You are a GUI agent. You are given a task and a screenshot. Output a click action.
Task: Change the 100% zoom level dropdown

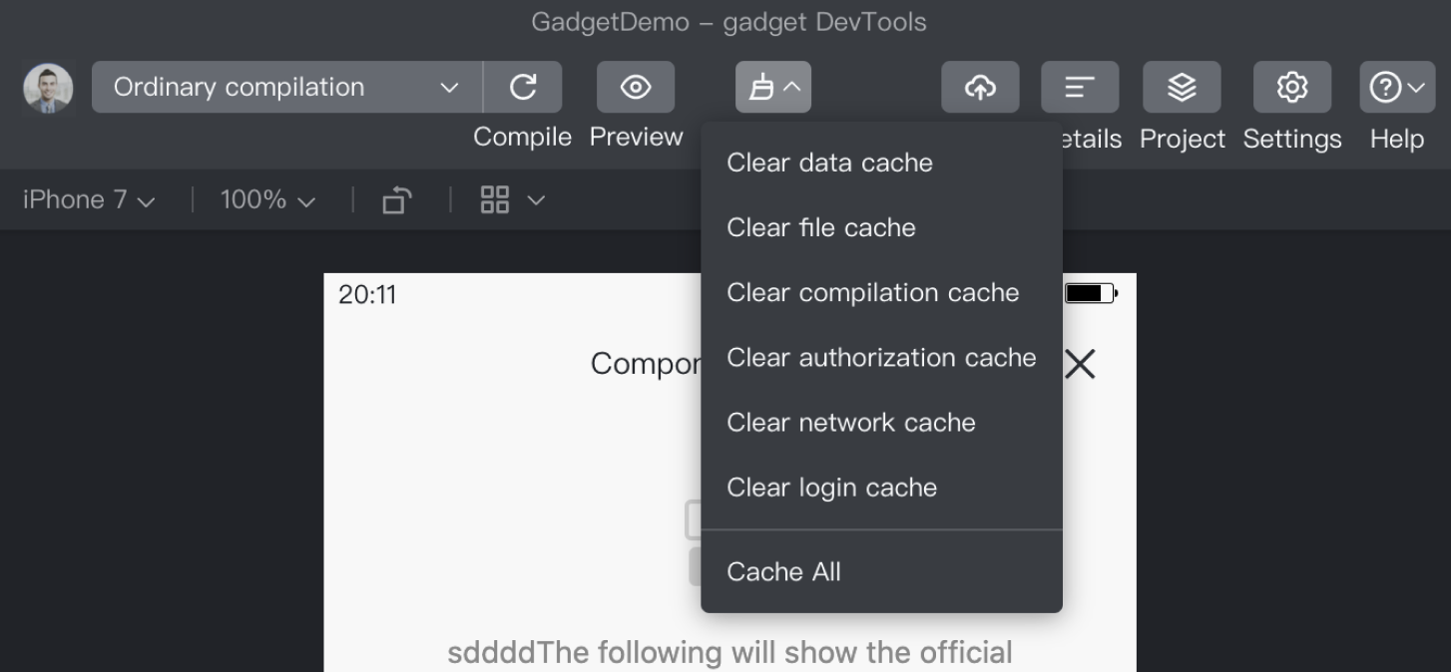(x=267, y=200)
